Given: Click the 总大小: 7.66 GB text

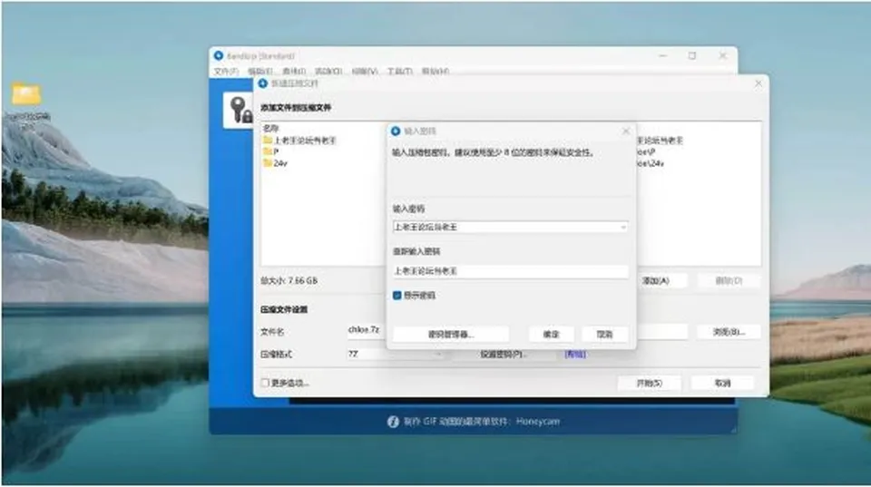Looking at the screenshot, I should point(289,281).
